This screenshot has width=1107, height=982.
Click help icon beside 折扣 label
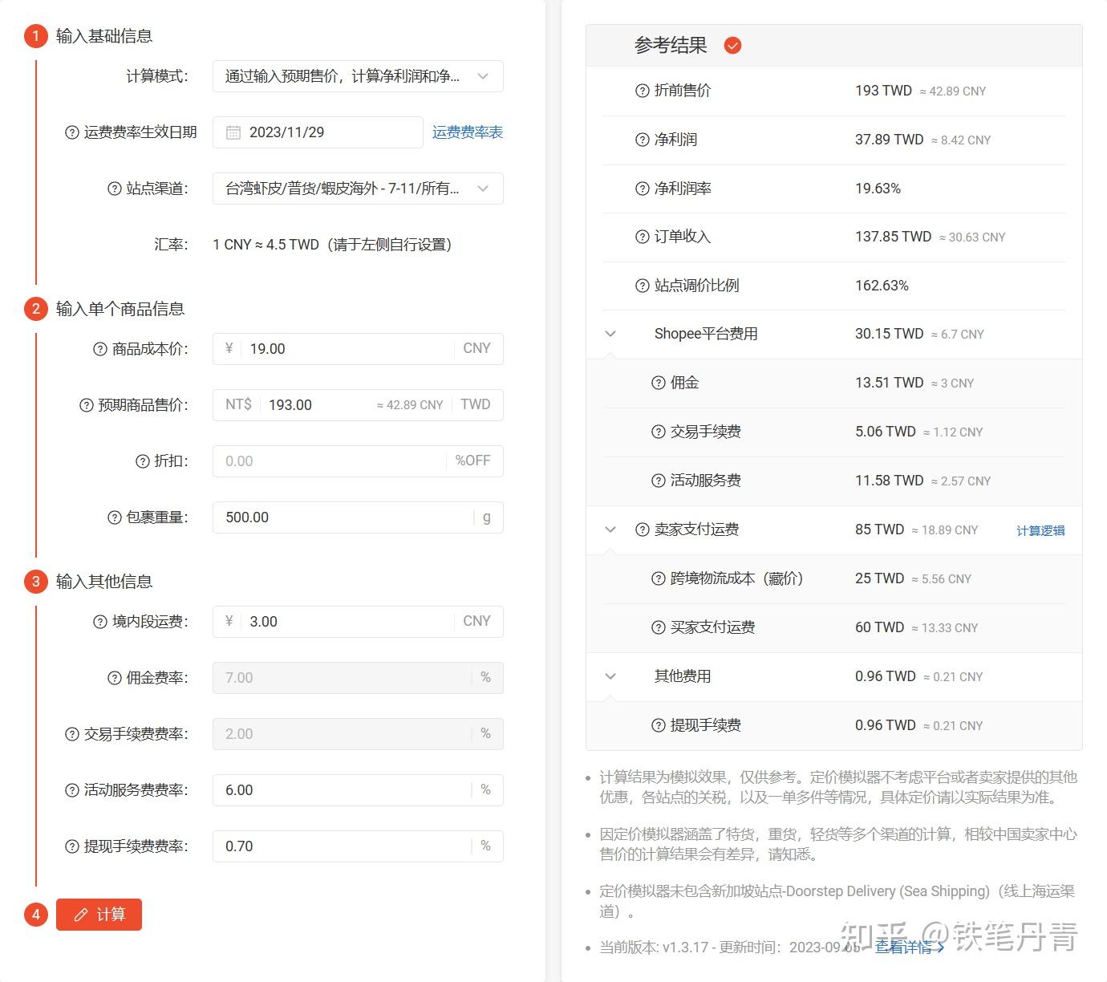(x=143, y=461)
